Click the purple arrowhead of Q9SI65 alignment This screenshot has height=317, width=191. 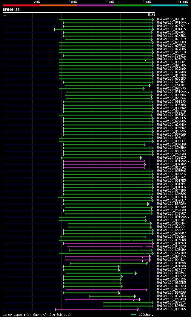pos(138,309)
